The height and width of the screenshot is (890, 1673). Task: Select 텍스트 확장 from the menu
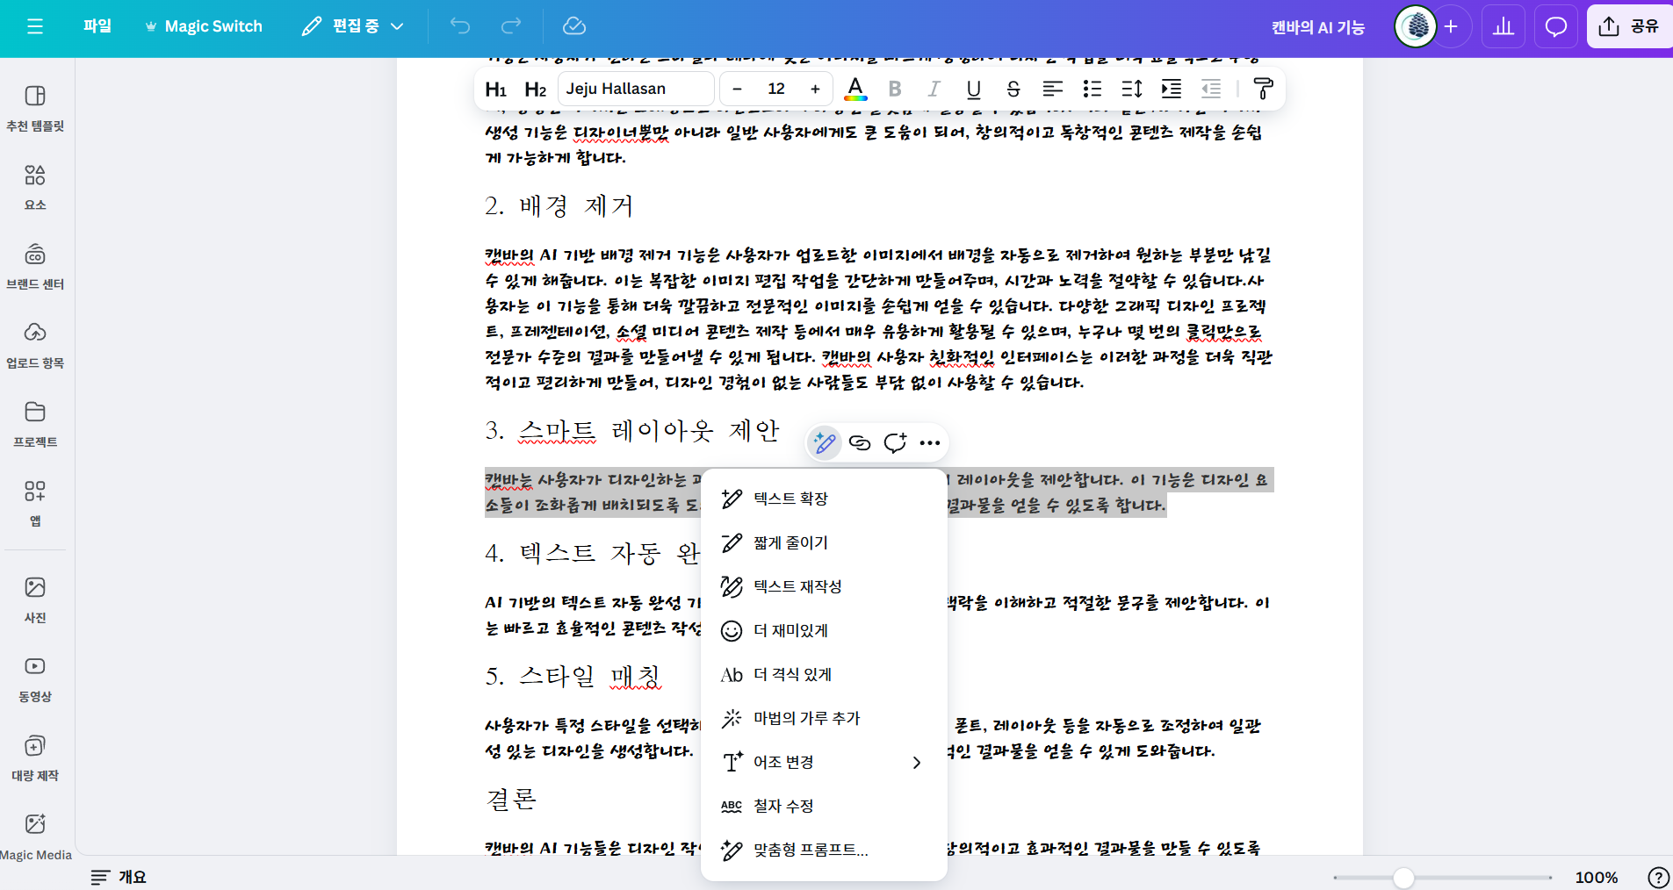(824, 499)
